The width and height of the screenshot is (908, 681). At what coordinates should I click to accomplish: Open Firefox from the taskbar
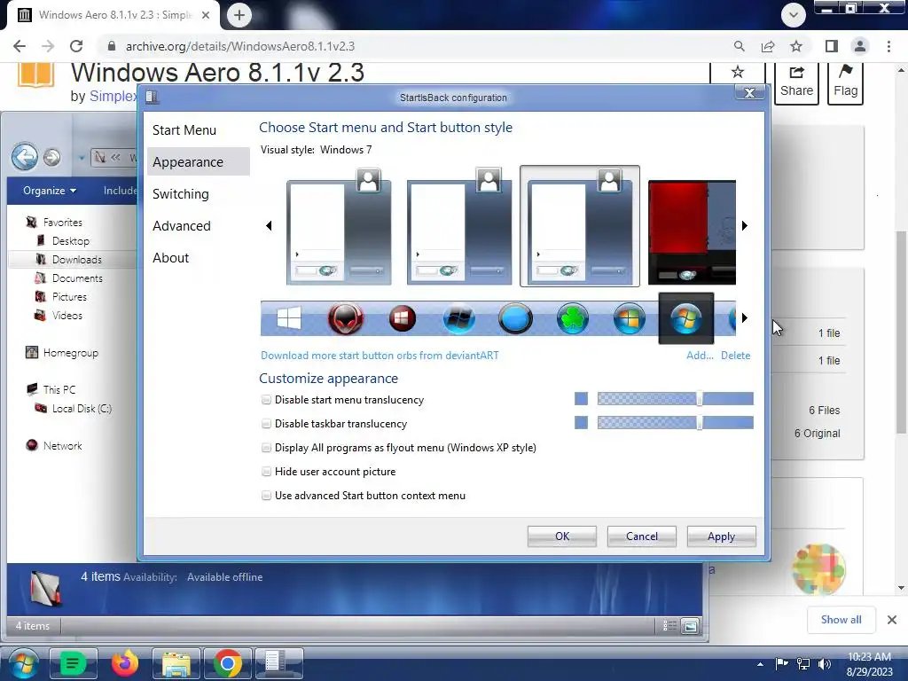click(124, 663)
